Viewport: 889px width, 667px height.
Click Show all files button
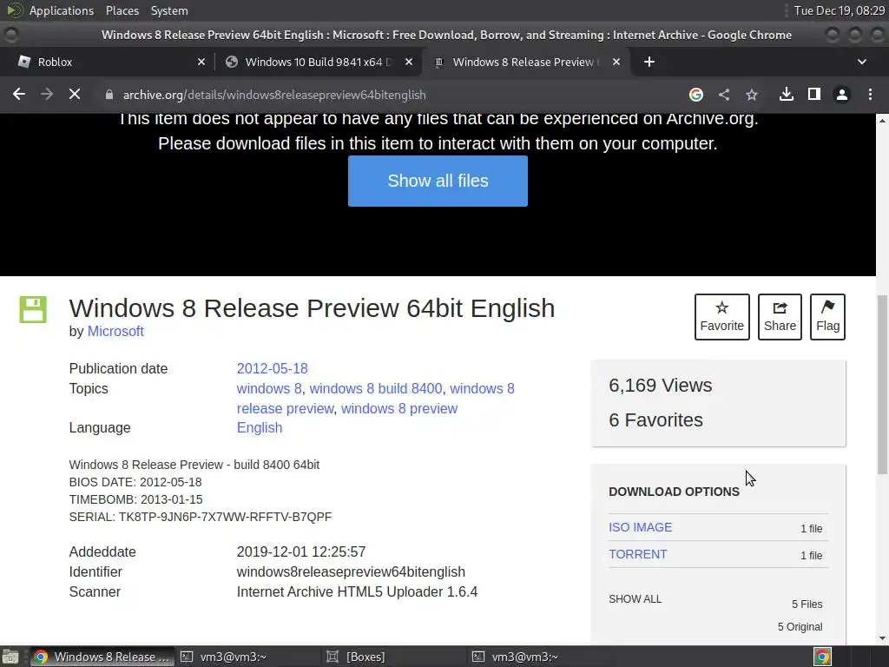tap(438, 181)
